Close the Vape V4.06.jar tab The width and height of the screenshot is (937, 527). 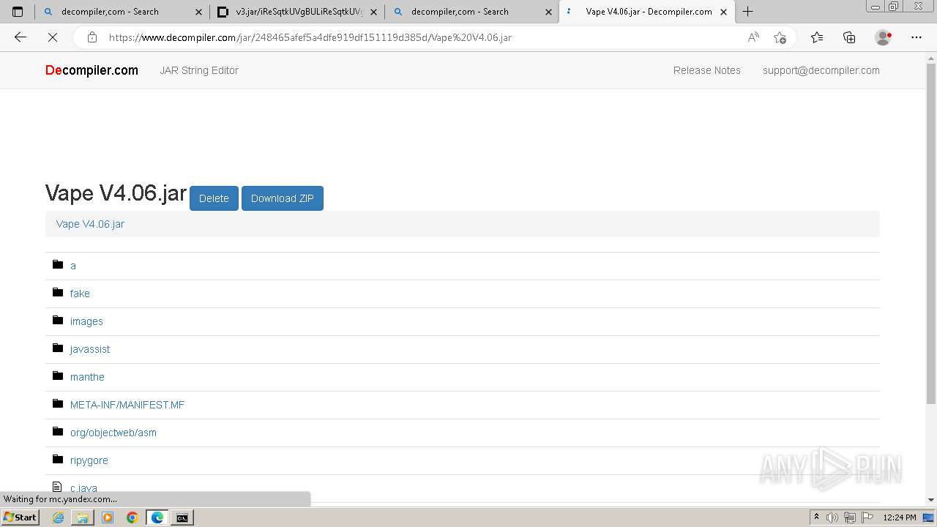click(x=723, y=12)
